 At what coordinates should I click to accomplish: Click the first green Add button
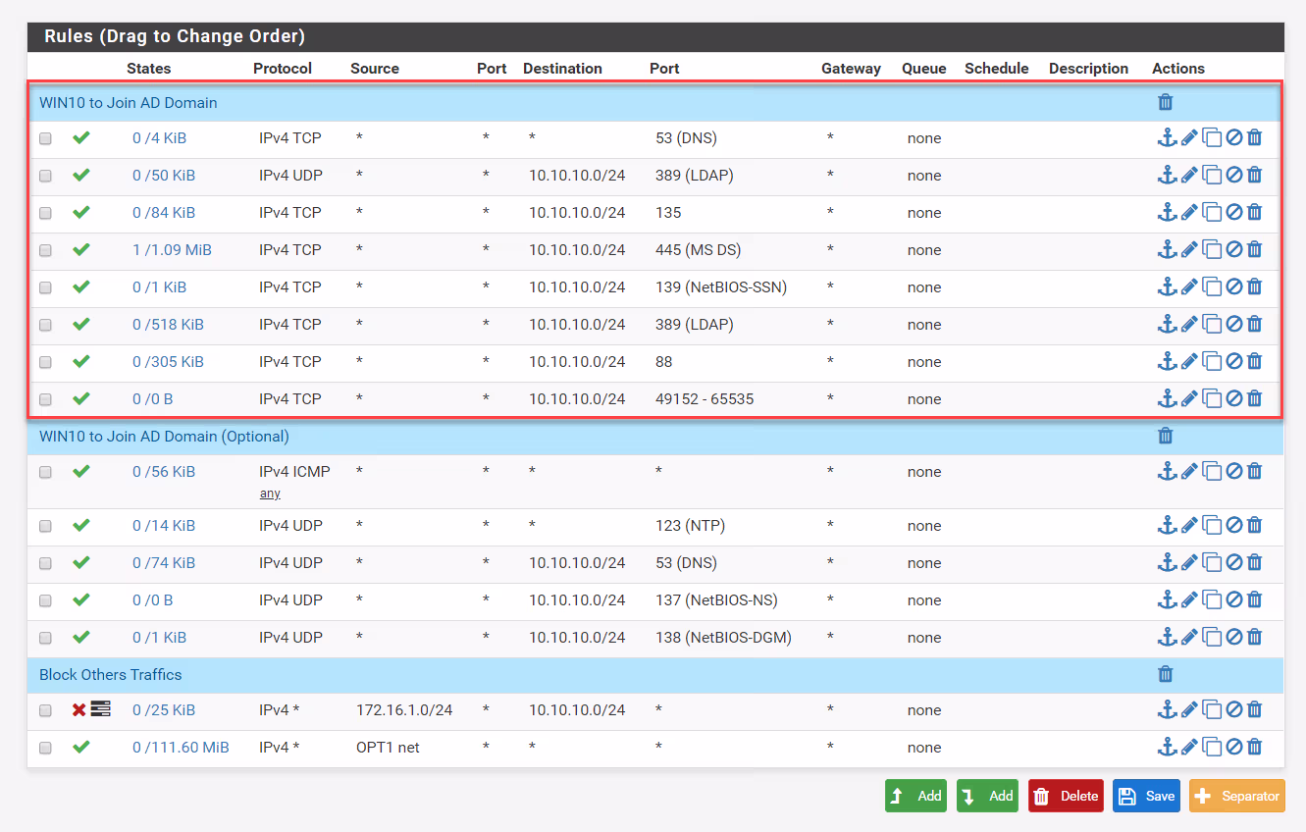914,796
